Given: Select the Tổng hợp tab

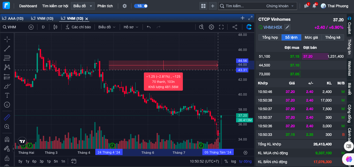Looking at the screenshot, I should (270, 37).
